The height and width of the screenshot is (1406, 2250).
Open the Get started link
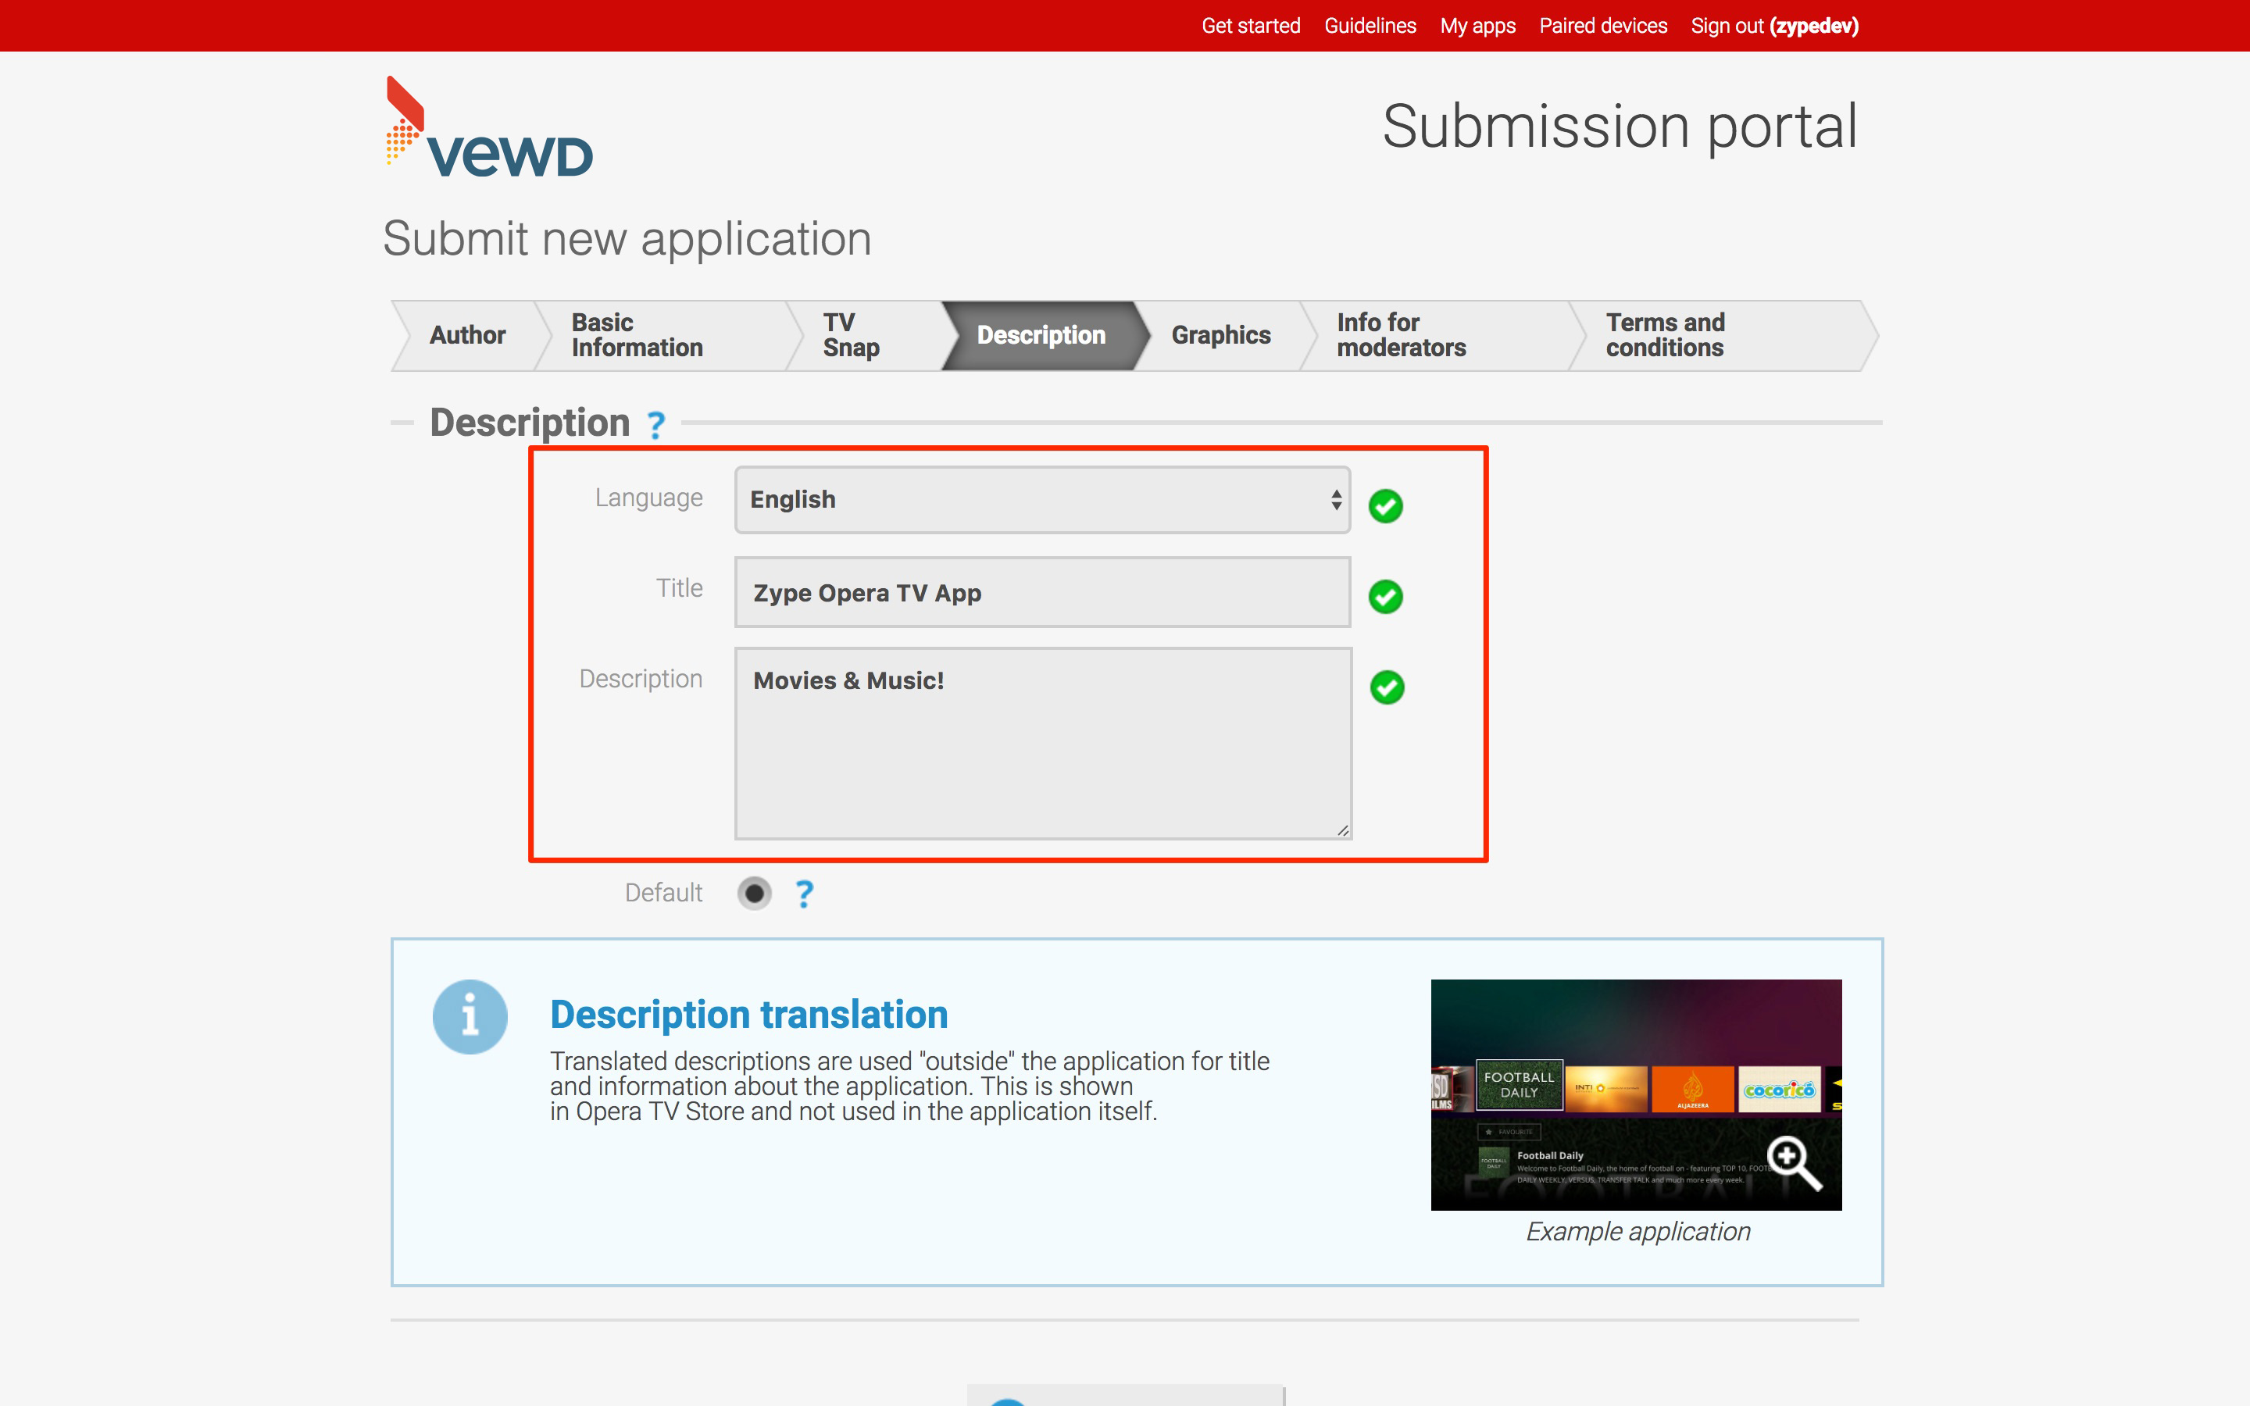point(1251,26)
